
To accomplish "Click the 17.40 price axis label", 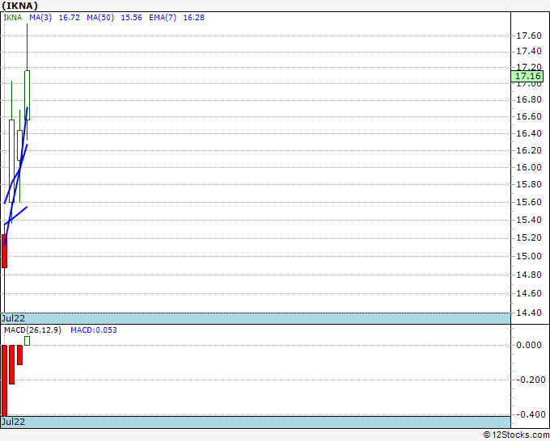I will point(529,52).
